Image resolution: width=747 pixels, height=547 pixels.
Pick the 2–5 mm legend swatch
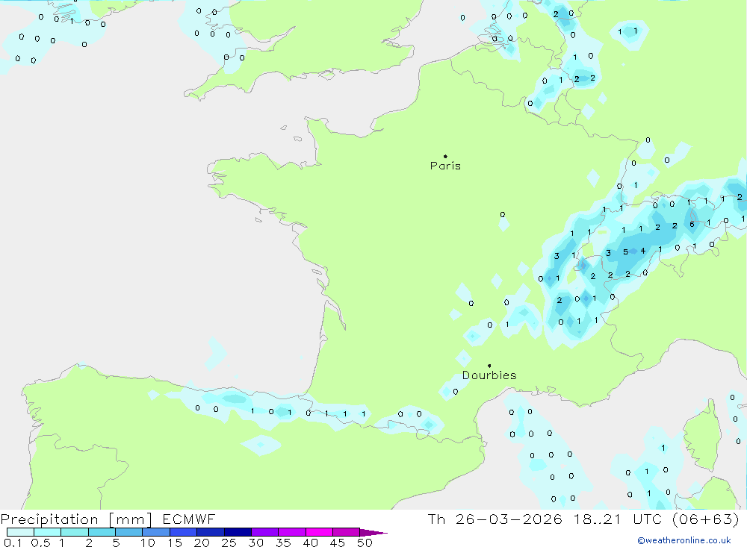click(x=102, y=532)
